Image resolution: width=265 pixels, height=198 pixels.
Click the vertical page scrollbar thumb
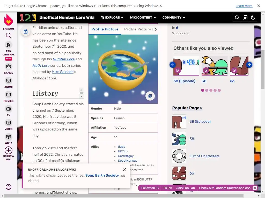(263, 69)
